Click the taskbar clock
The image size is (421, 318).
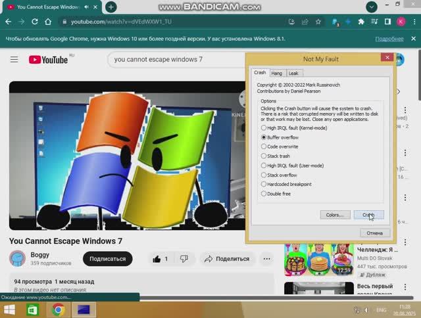pyautogui.click(x=405, y=310)
